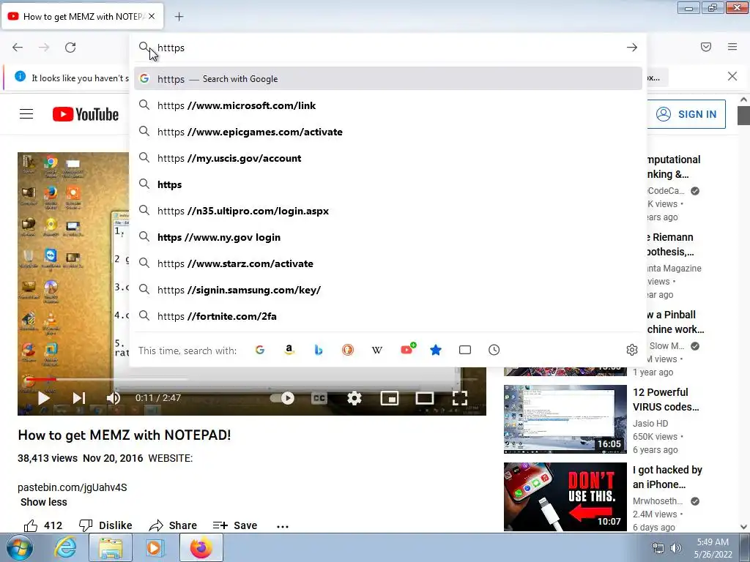
Task: Open the '12 Powerful VIRUS codes' thumbnail
Action: point(565,419)
